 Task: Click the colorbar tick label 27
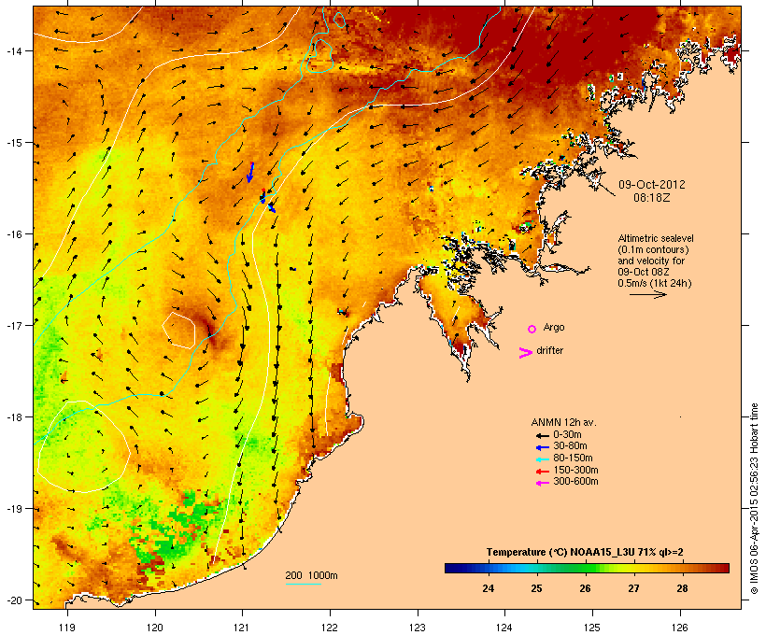[633, 588]
